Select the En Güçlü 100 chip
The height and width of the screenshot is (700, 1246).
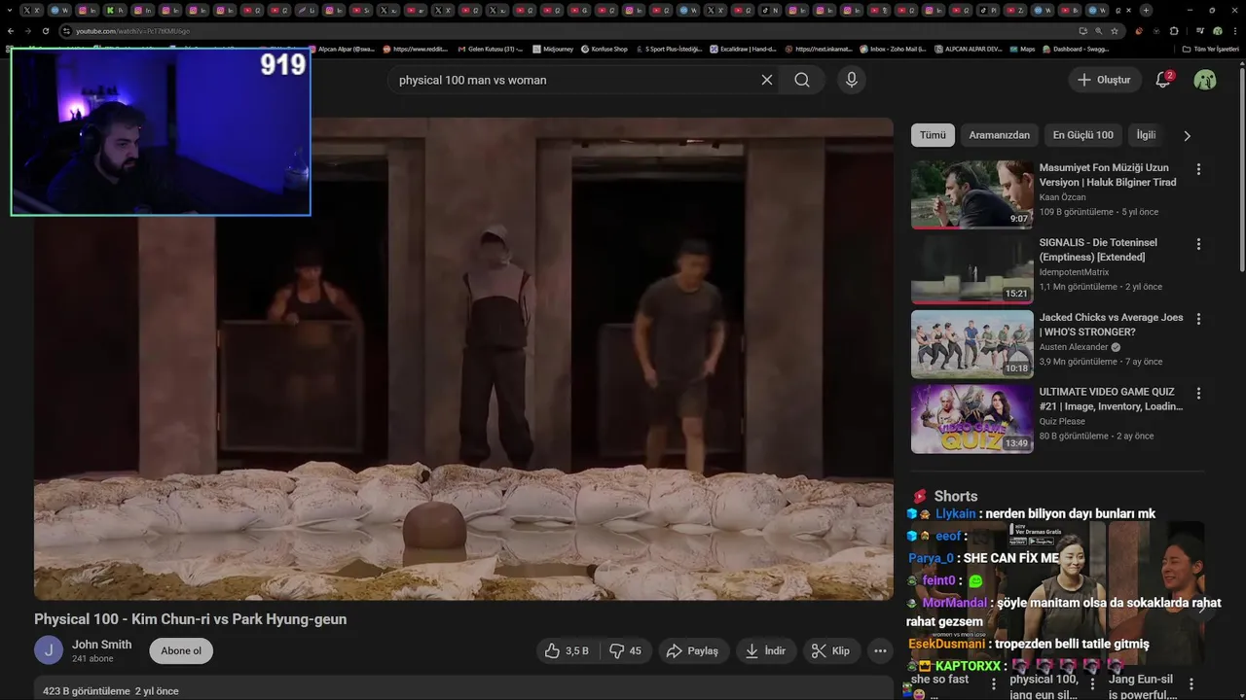pos(1082,135)
